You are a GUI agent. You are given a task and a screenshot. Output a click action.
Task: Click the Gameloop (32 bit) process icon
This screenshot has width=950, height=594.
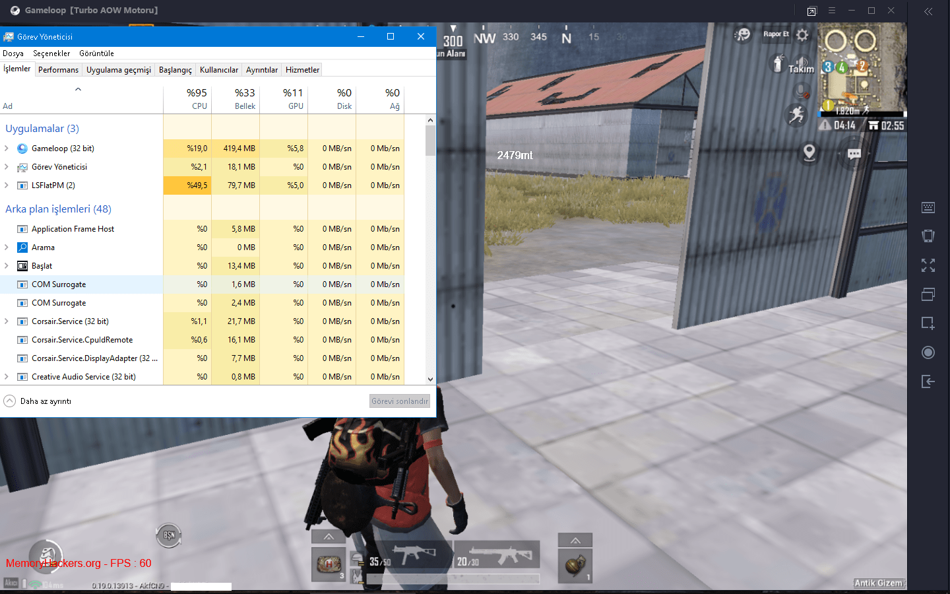coord(22,148)
